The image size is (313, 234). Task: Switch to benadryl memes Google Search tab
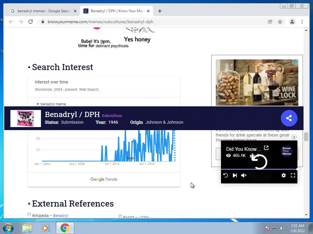click(x=43, y=11)
